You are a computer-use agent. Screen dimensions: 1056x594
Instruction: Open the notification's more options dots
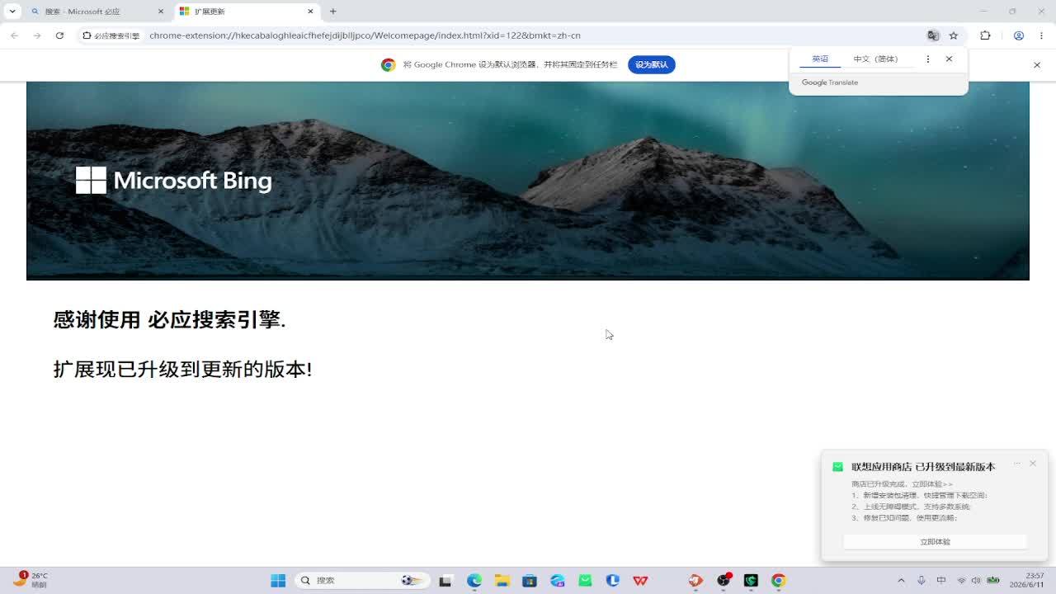click(1017, 464)
